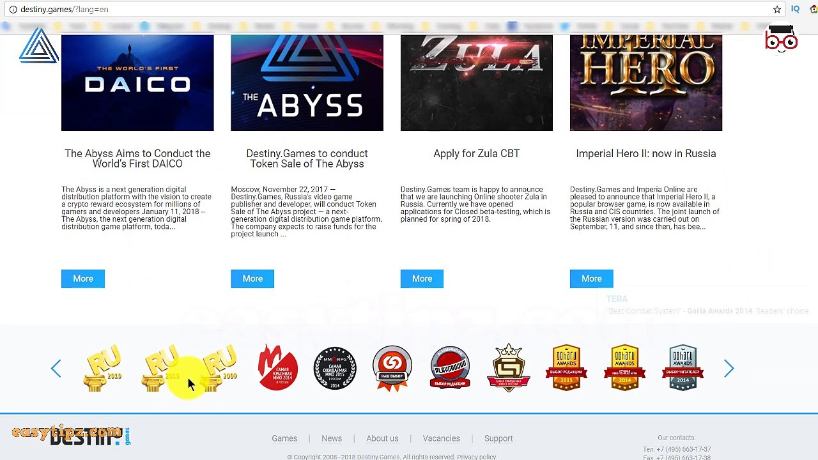Screen dimensions: 818x460
Task: Click More under the Zula CBT article
Action: click(422, 279)
